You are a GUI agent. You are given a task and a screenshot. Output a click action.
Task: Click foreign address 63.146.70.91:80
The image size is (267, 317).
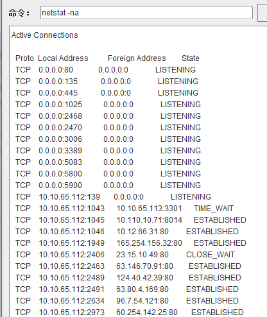(144, 266)
